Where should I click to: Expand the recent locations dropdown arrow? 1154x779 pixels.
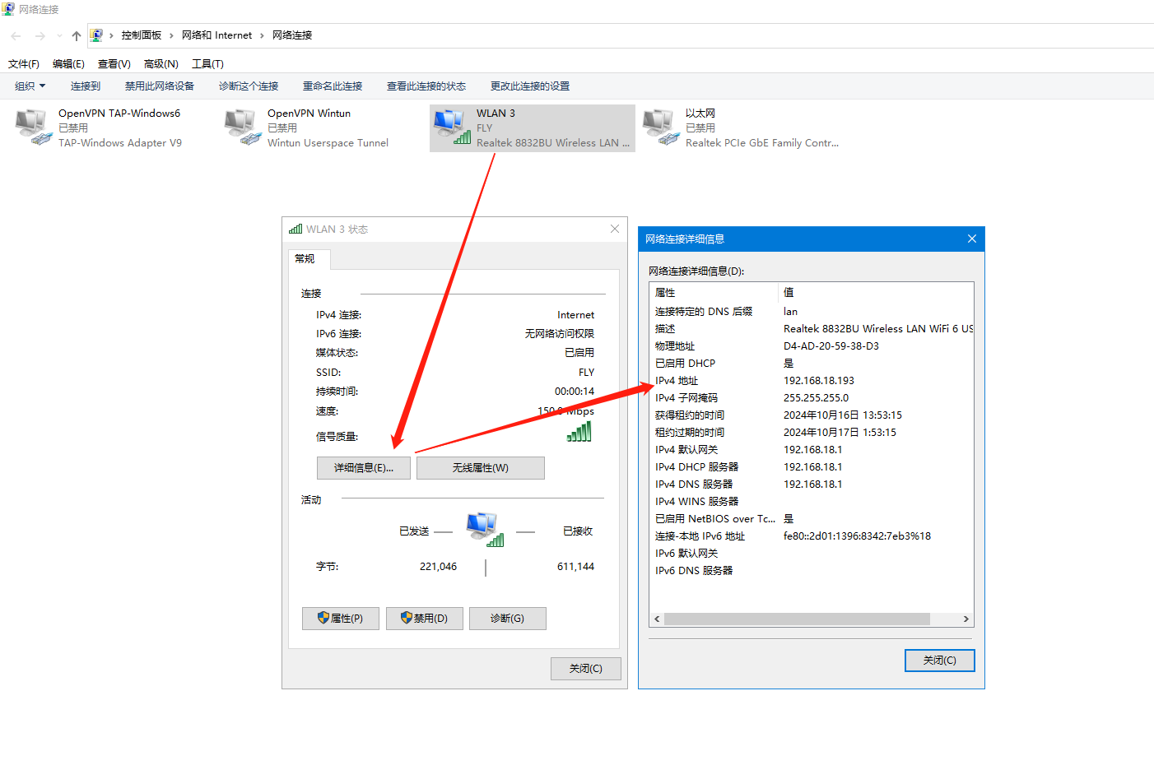point(59,35)
